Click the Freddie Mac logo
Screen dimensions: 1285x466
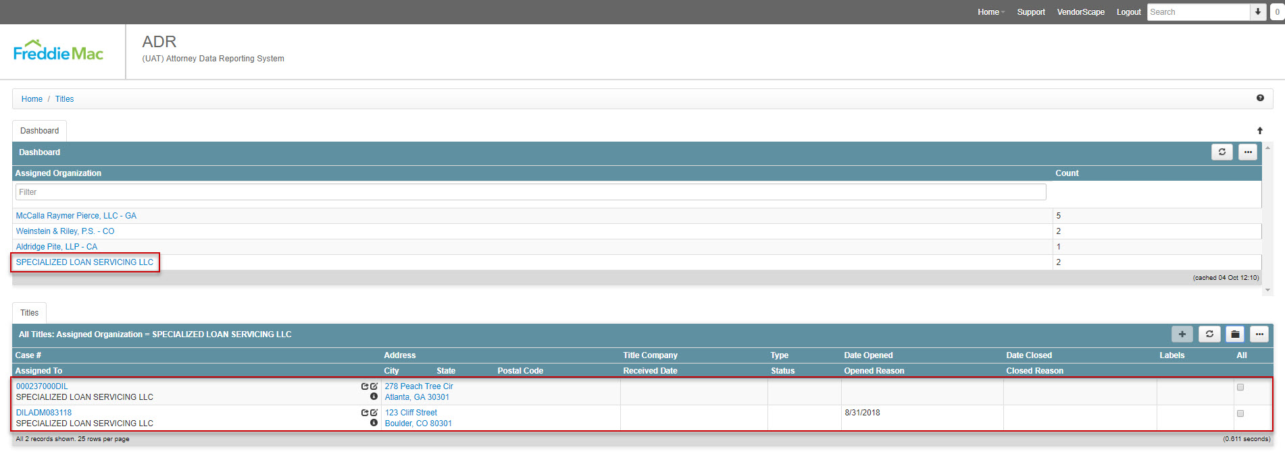58,51
